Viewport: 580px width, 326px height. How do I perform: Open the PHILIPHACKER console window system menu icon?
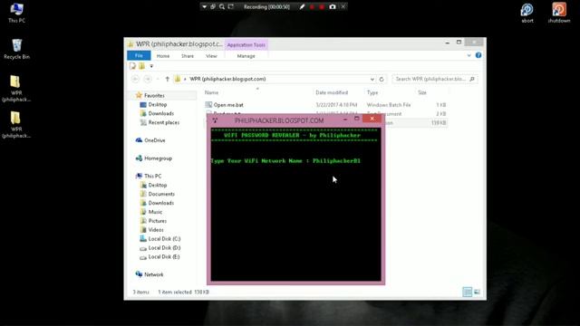(215, 120)
